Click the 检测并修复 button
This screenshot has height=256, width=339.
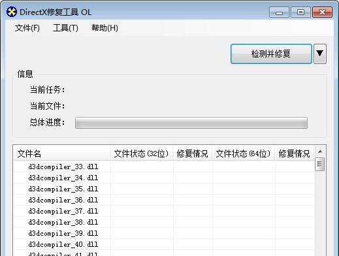271,54
